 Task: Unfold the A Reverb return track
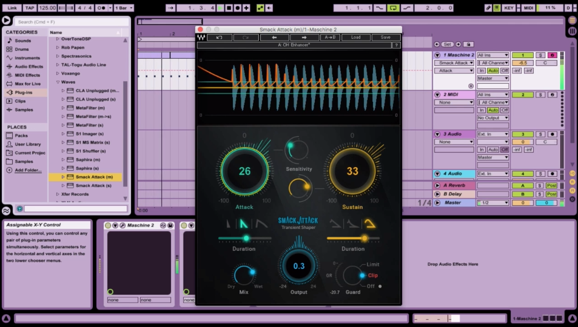point(437,185)
